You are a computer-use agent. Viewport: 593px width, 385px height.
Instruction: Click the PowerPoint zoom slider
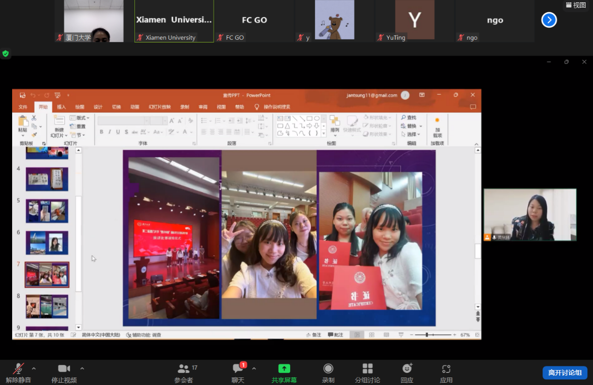pyautogui.click(x=427, y=335)
